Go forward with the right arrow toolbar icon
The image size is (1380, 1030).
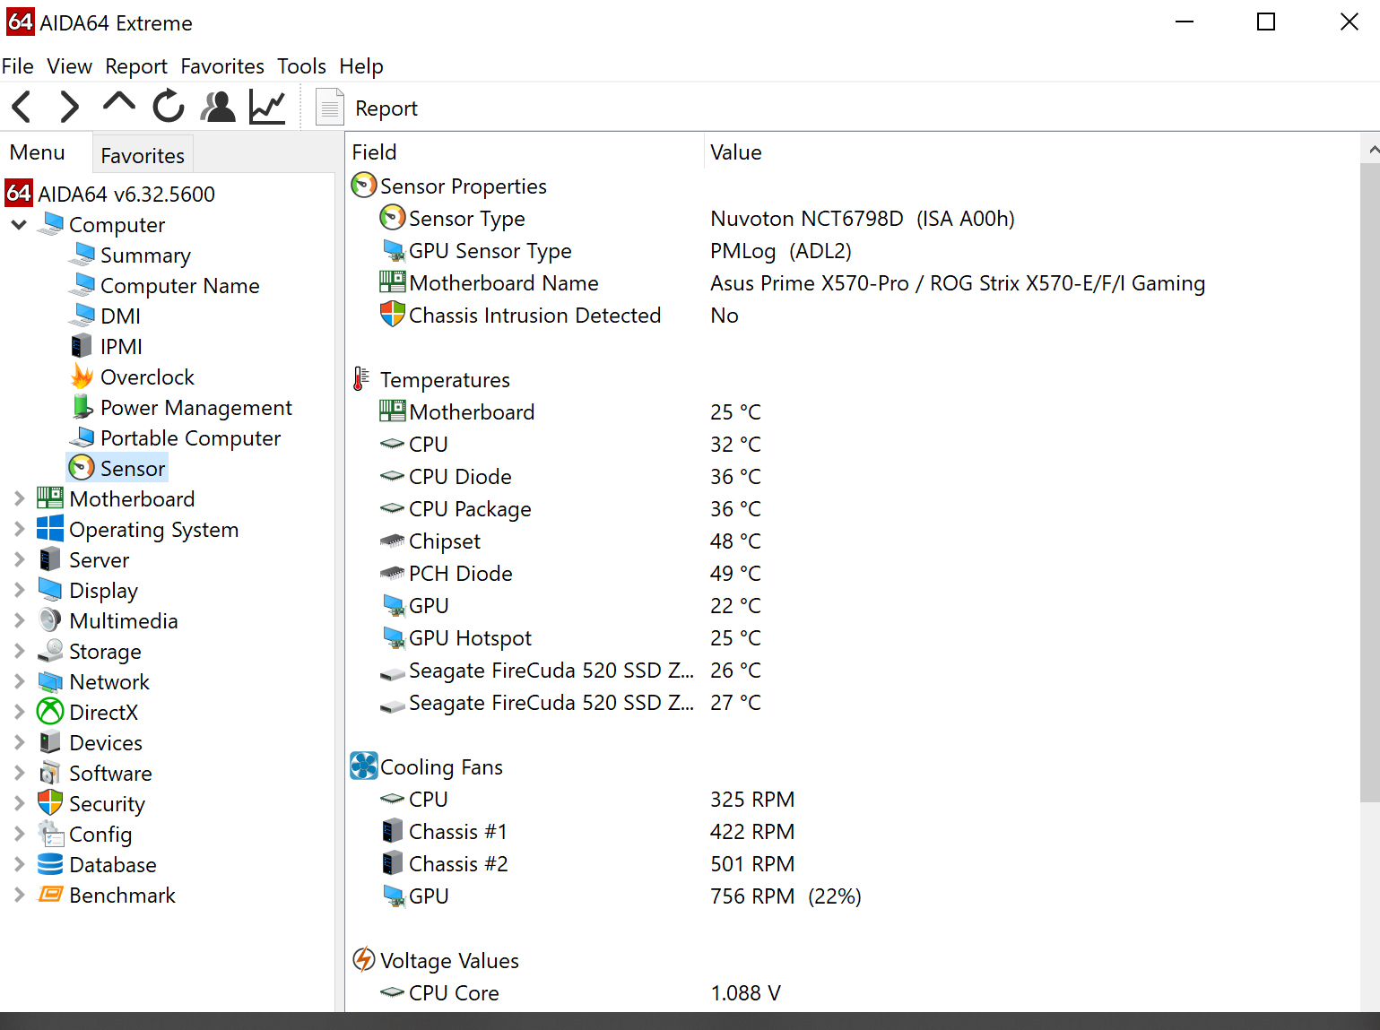click(x=69, y=107)
